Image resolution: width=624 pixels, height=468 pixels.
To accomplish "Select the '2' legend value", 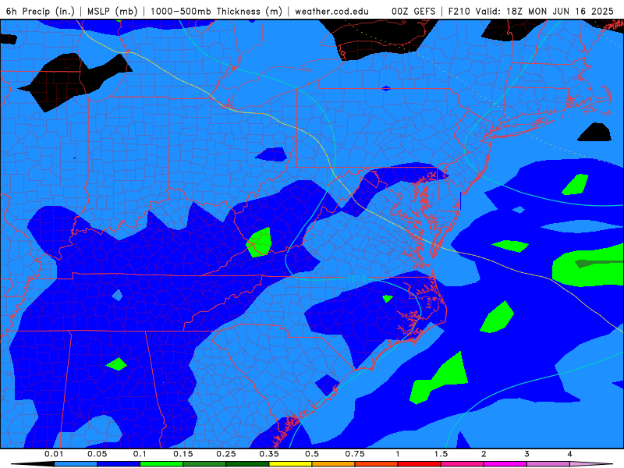I will coord(484,454).
